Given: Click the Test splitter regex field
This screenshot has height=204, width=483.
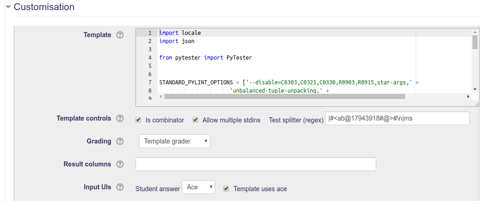Looking at the screenshot, I should [x=397, y=118].
